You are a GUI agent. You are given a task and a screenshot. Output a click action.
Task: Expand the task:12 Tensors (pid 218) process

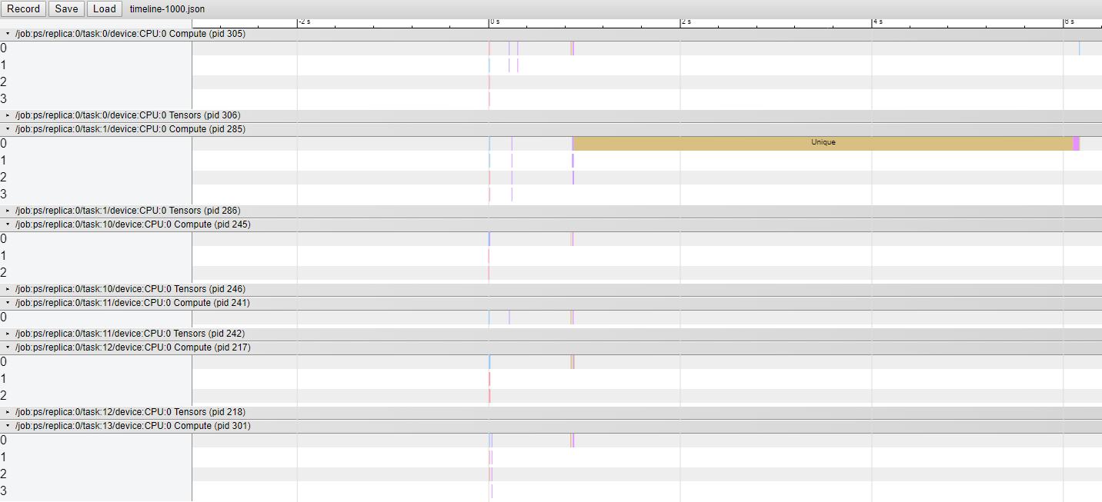[x=7, y=411]
